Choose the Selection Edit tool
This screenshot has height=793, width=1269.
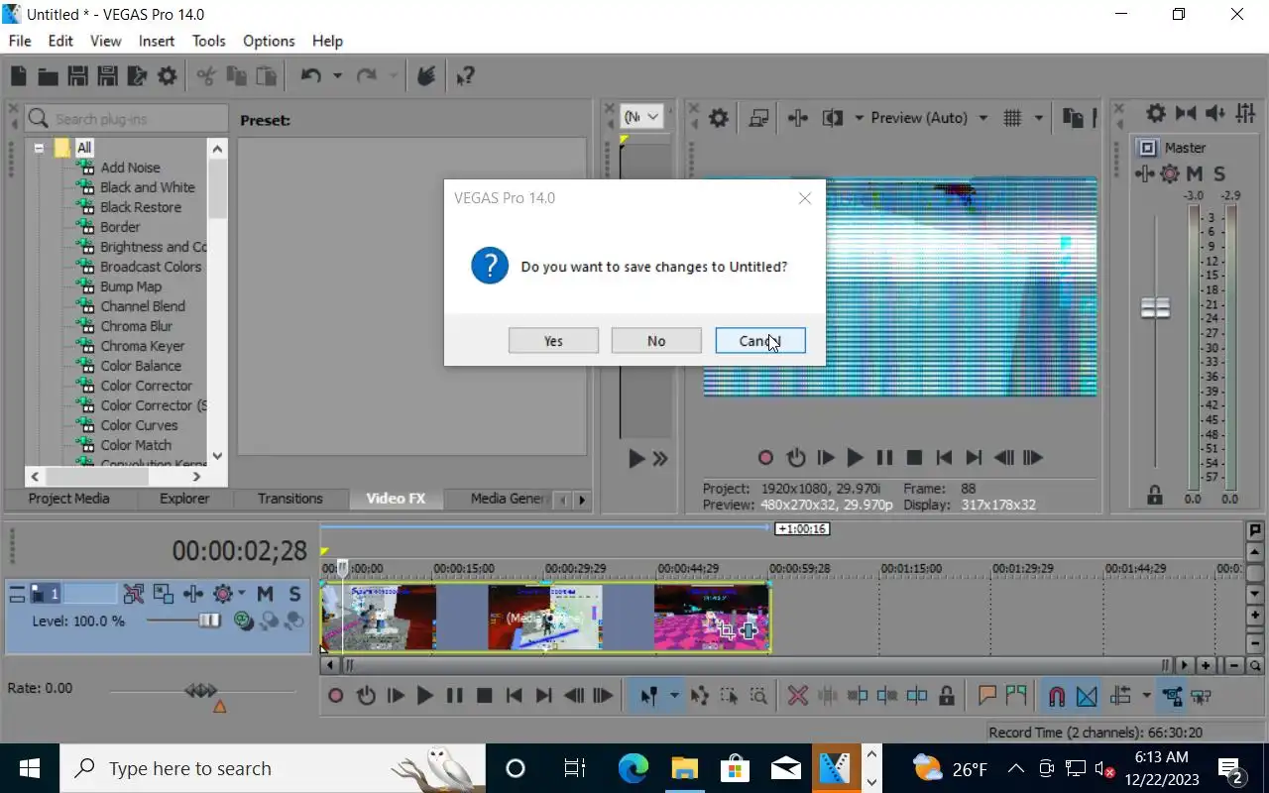click(730, 696)
